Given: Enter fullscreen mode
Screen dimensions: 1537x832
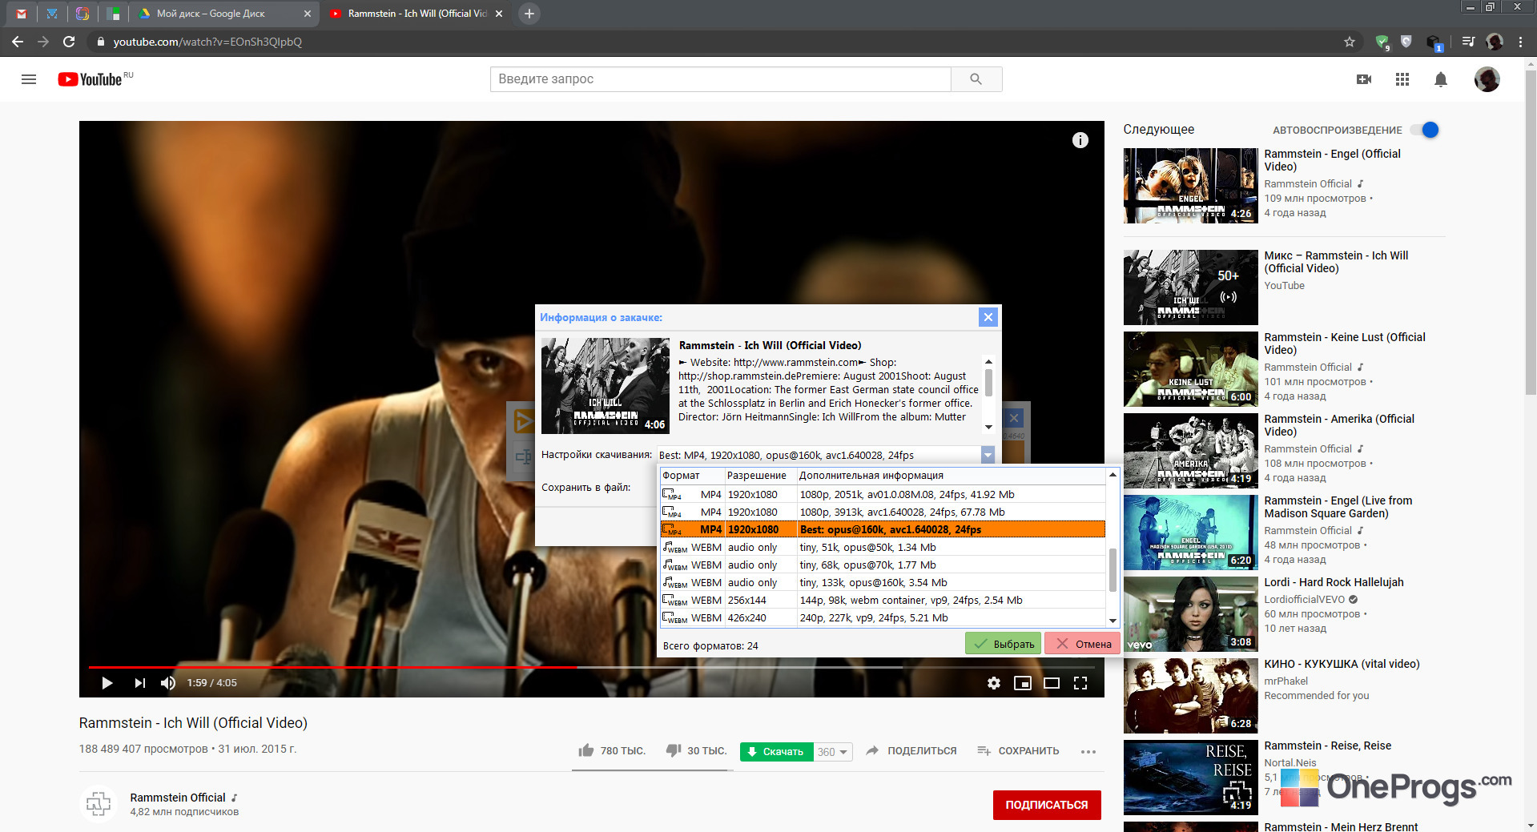Looking at the screenshot, I should pos(1080,683).
